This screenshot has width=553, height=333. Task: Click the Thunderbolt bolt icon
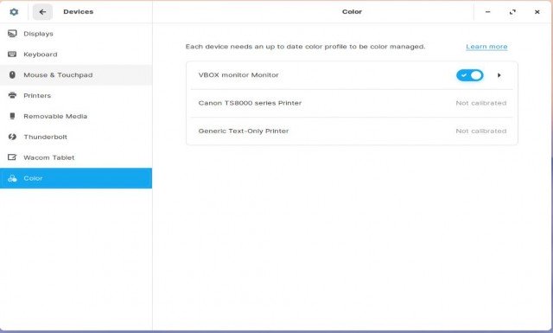click(x=12, y=137)
